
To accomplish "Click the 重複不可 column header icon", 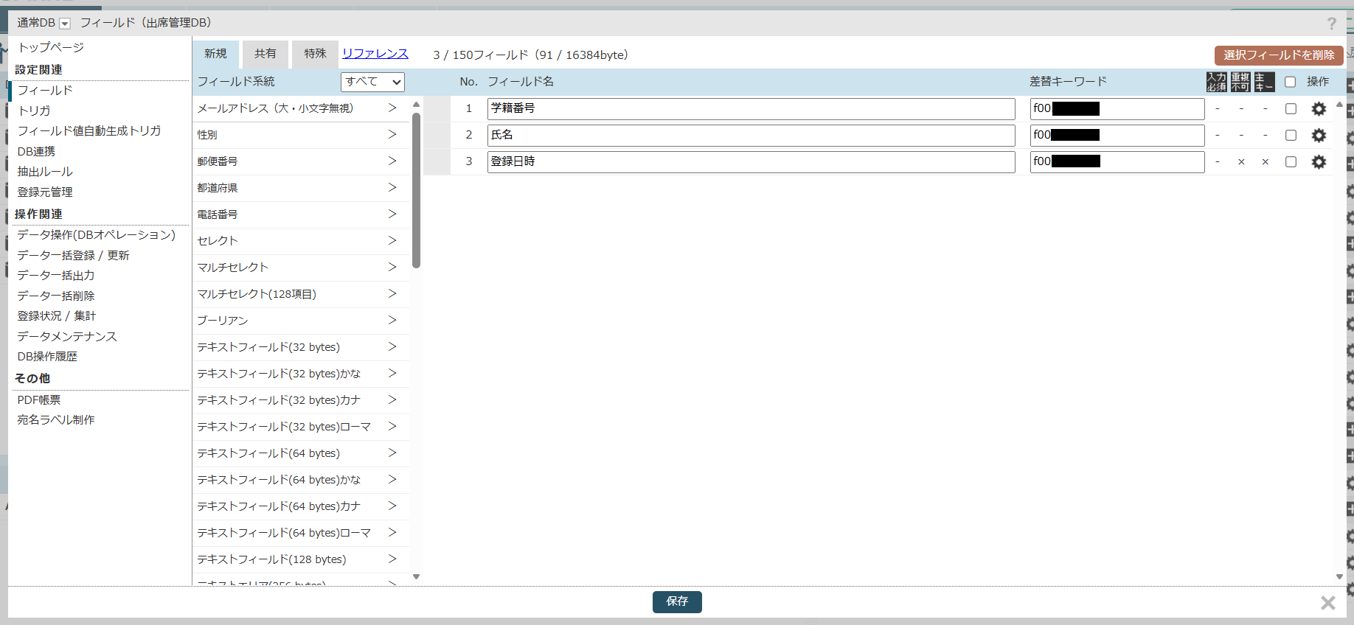I will (1240, 82).
